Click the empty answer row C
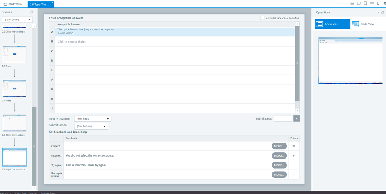 [x=175, y=51]
